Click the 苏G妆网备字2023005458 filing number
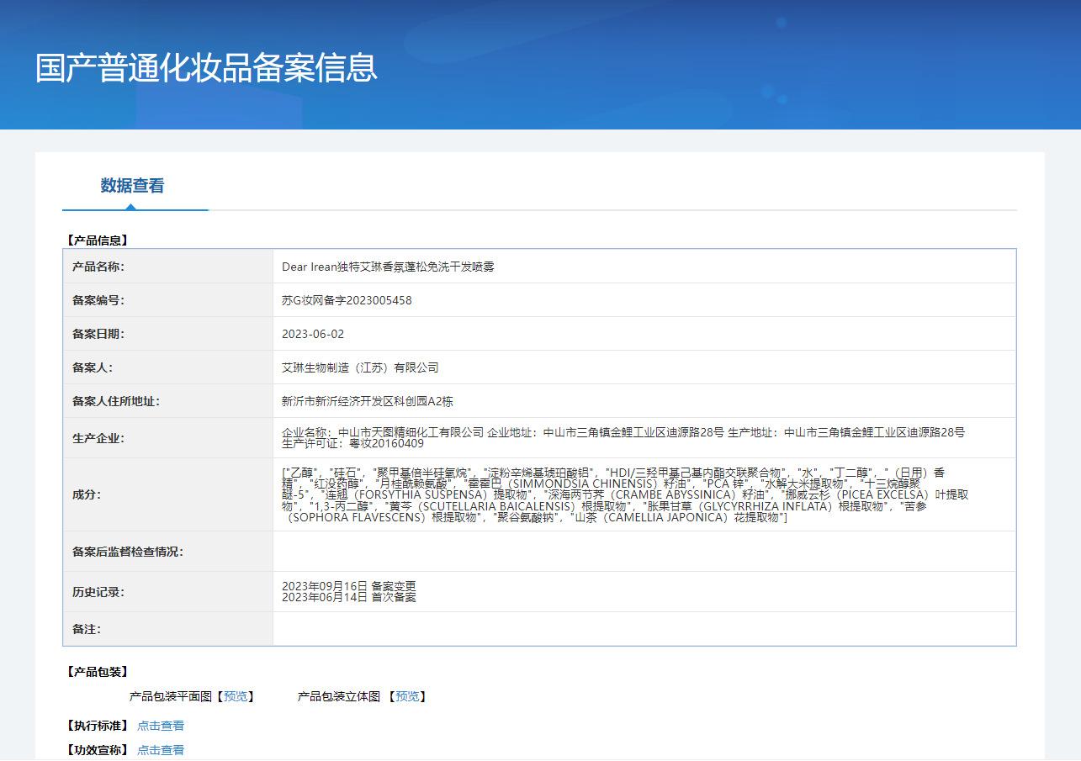Screen dimensions: 1081x761 click(347, 300)
